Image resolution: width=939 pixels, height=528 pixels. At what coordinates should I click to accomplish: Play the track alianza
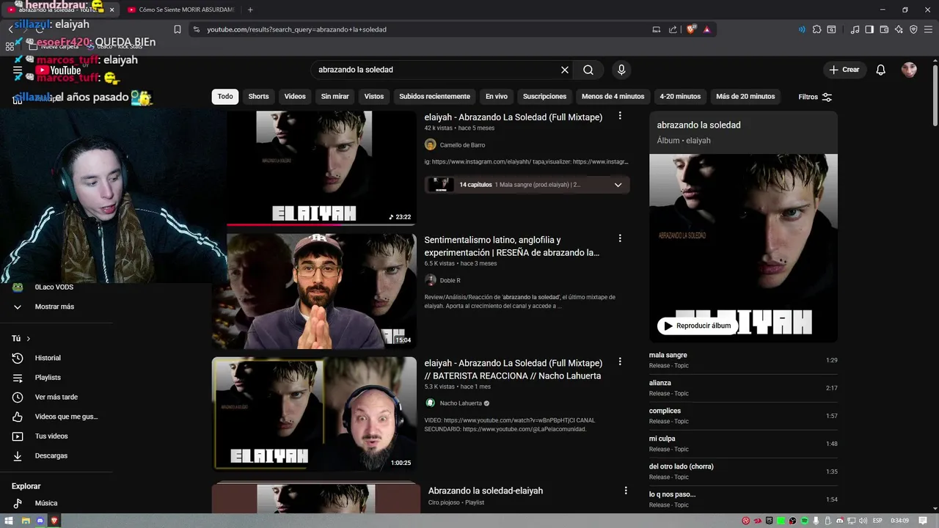[x=743, y=387]
